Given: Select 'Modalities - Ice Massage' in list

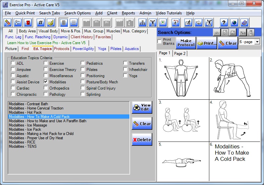Looking at the screenshot, I should (x=69, y=125).
